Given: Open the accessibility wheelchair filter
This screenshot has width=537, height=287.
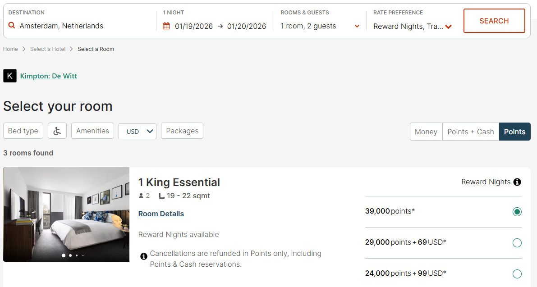Looking at the screenshot, I should pos(57,131).
